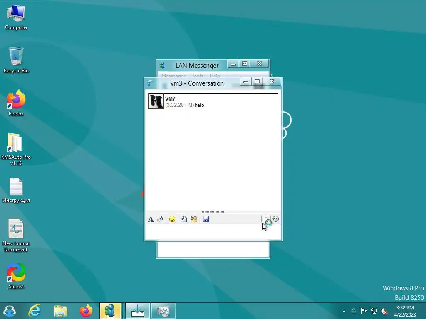
Task: Click the copy pages icon in chat toolbar
Action: 266,219
